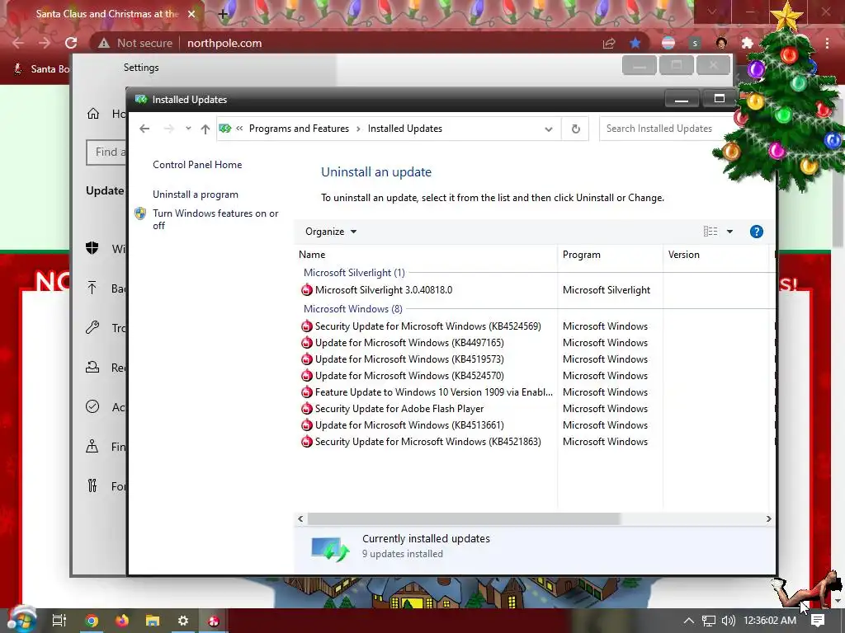Collapse the Microsoft Silverlight (1) group
This screenshot has width=845, height=633.
[x=354, y=273]
